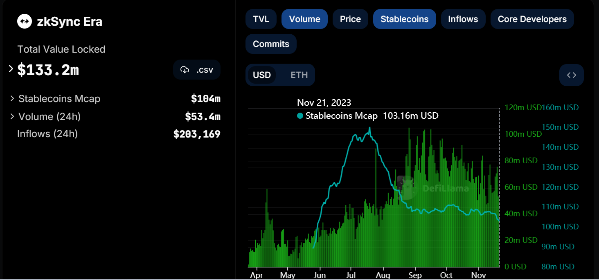Click the 100m USD green axis label

tap(523, 134)
